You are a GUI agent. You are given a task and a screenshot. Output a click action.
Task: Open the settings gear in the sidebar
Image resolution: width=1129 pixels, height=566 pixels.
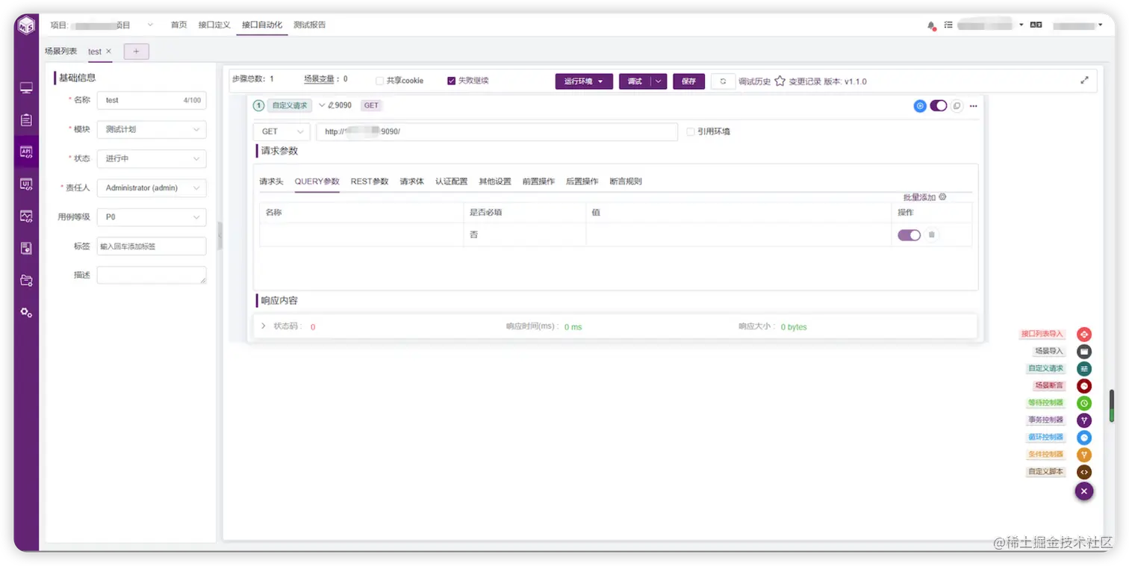click(x=26, y=312)
